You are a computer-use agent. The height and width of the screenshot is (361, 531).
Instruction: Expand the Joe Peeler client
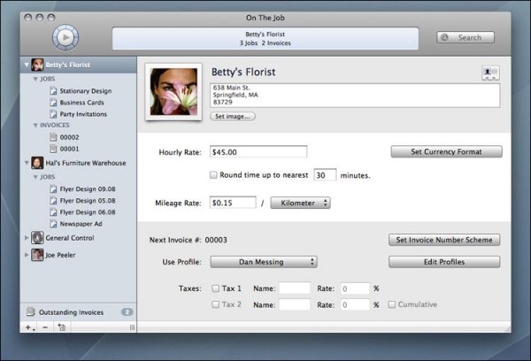click(x=27, y=255)
